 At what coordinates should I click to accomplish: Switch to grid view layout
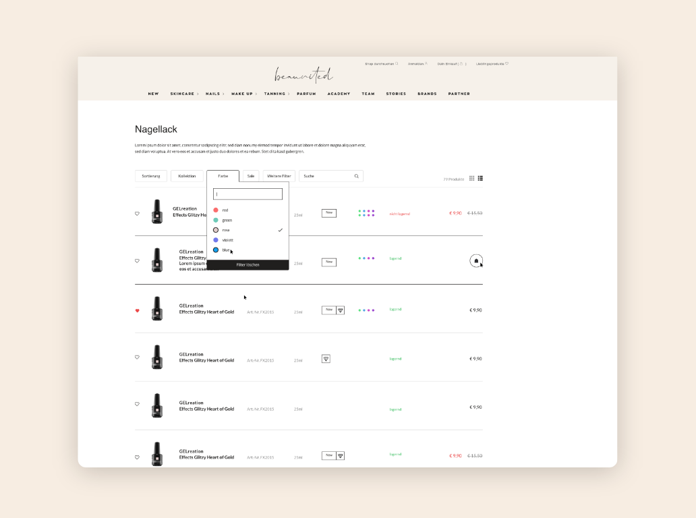pos(472,178)
